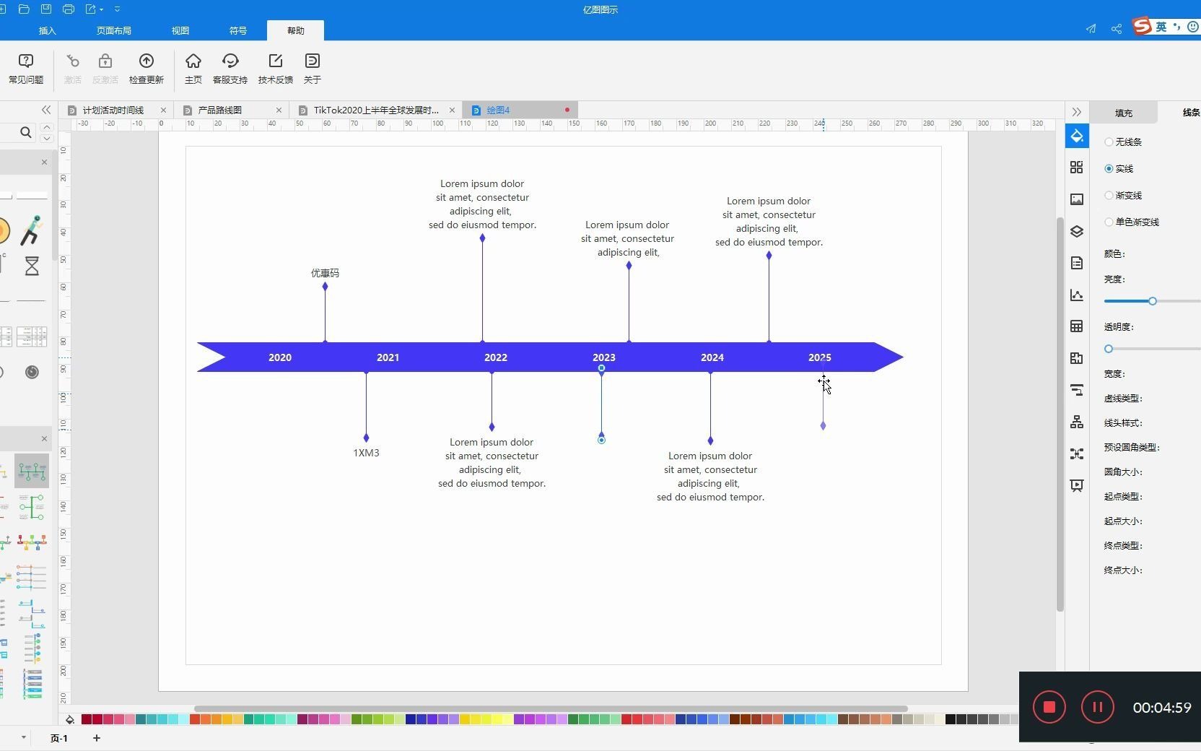Click the print icon in title bar
This screenshot has height=751, width=1201.
(69, 9)
